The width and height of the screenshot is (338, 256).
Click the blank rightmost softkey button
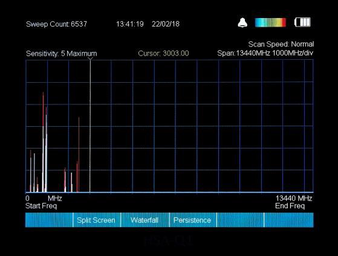pyautogui.click(x=289, y=220)
